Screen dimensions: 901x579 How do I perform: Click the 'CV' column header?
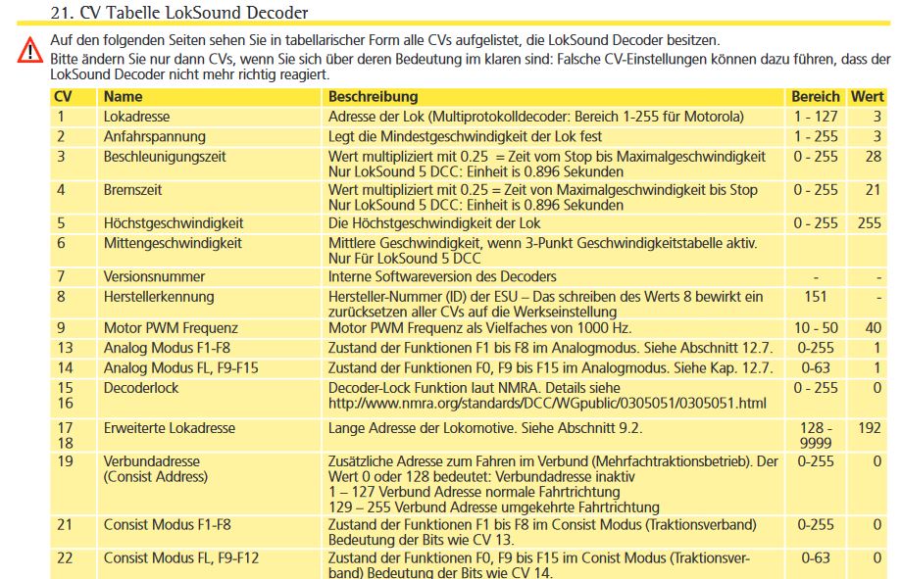coord(62,97)
